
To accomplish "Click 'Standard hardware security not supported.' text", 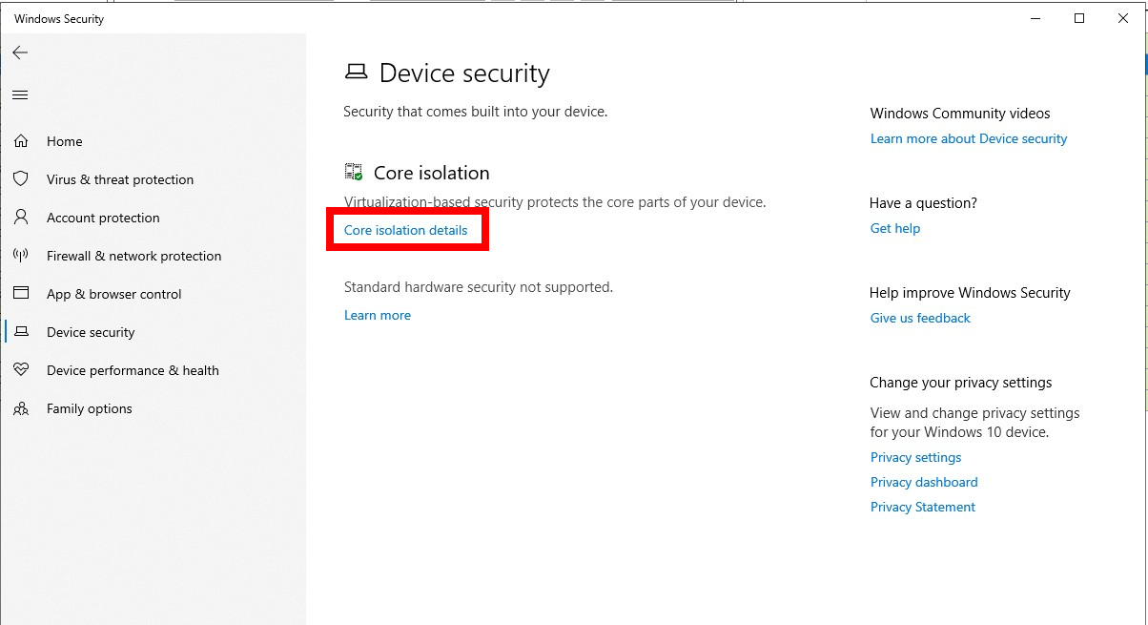I will pyautogui.click(x=479, y=286).
